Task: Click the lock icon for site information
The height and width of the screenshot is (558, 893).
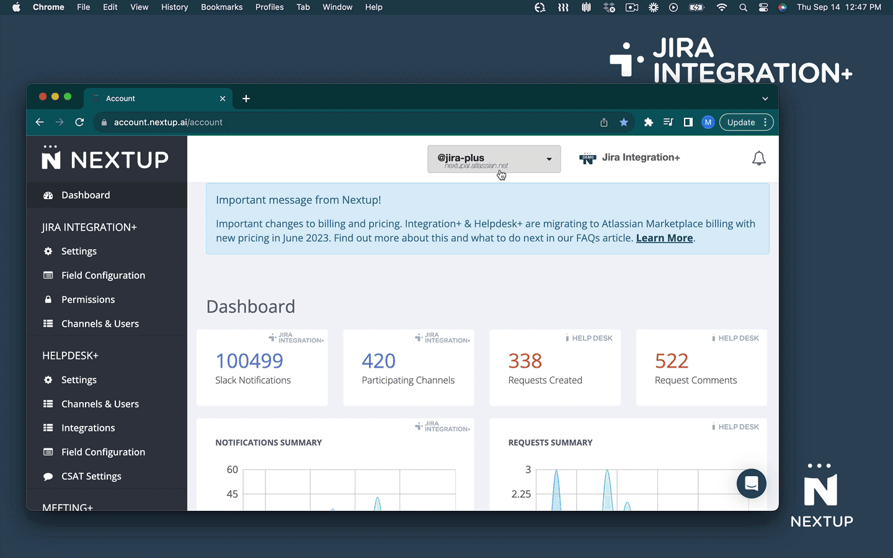Action: click(x=104, y=123)
